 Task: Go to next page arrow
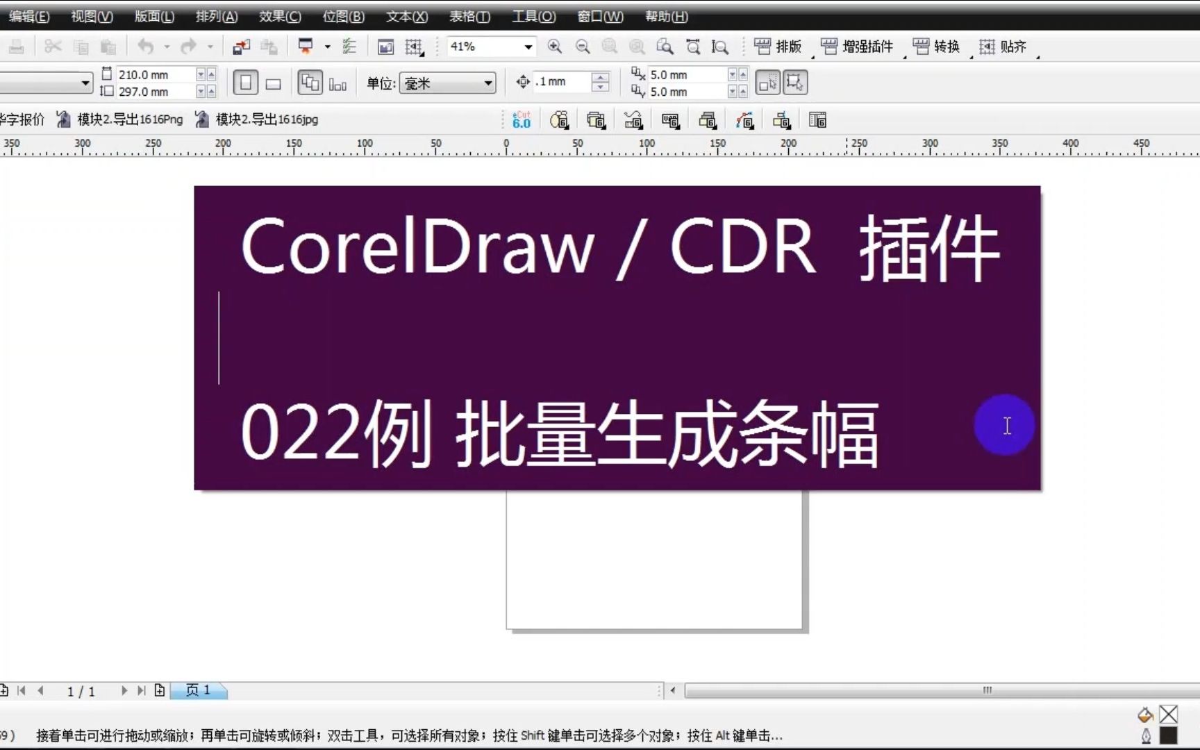124,690
